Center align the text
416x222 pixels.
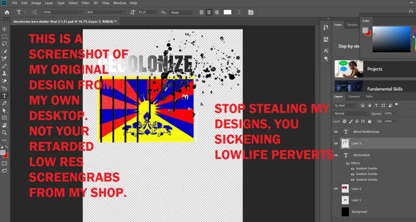click(x=209, y=12)
